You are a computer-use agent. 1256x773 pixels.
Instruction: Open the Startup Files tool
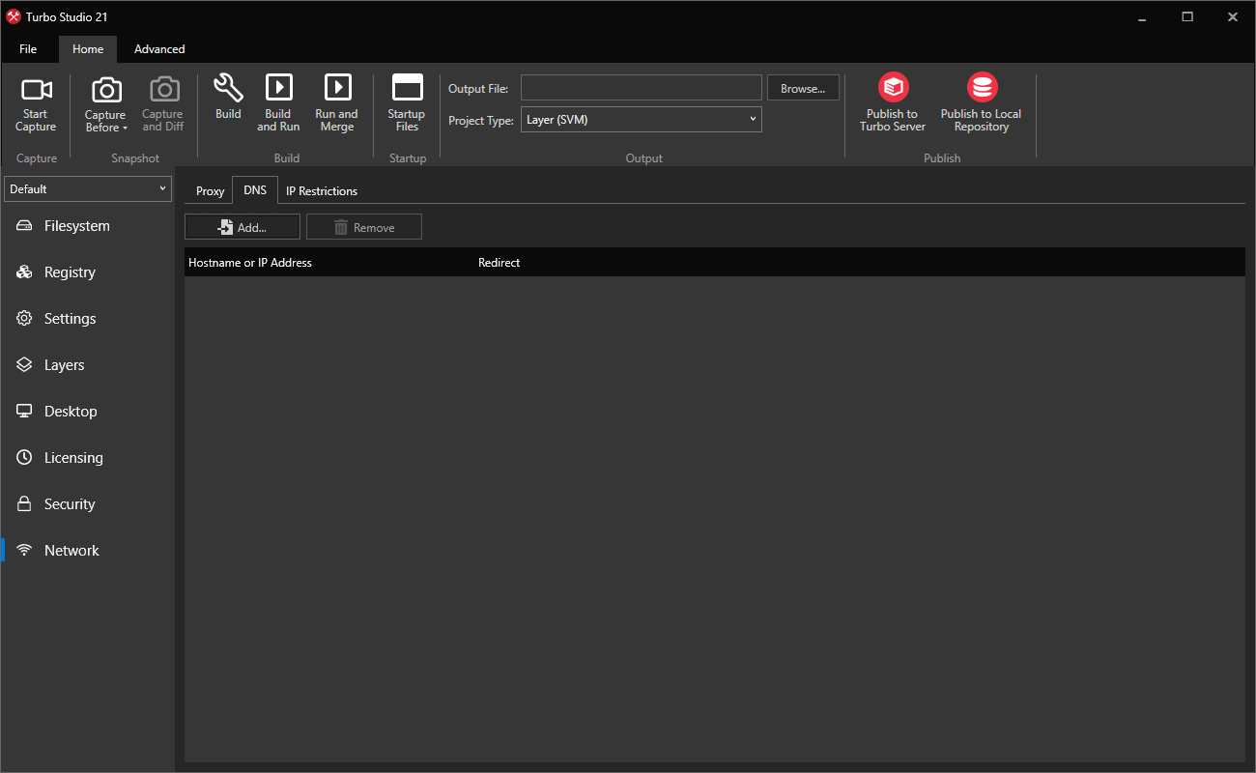pos(406,100)
